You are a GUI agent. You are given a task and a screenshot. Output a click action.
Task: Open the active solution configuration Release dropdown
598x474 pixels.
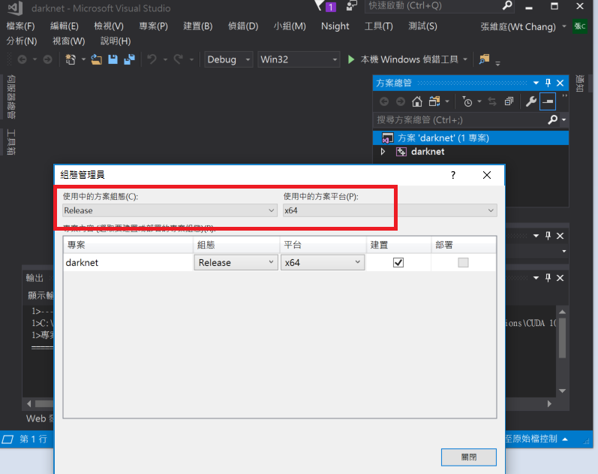pyautogui.click(x=170, y=210)
